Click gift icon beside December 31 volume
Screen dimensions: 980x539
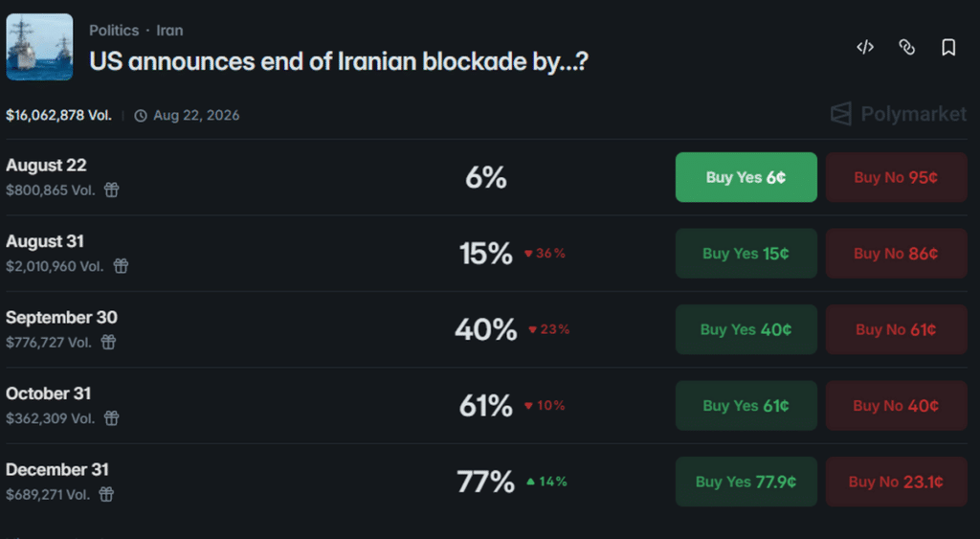tap(107, 495)
